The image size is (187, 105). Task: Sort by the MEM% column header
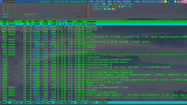tap(70, 22)
